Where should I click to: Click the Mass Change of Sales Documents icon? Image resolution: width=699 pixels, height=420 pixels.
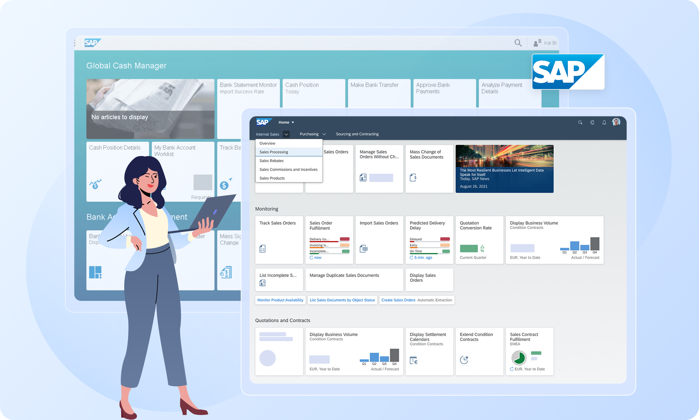coord(413,178)
